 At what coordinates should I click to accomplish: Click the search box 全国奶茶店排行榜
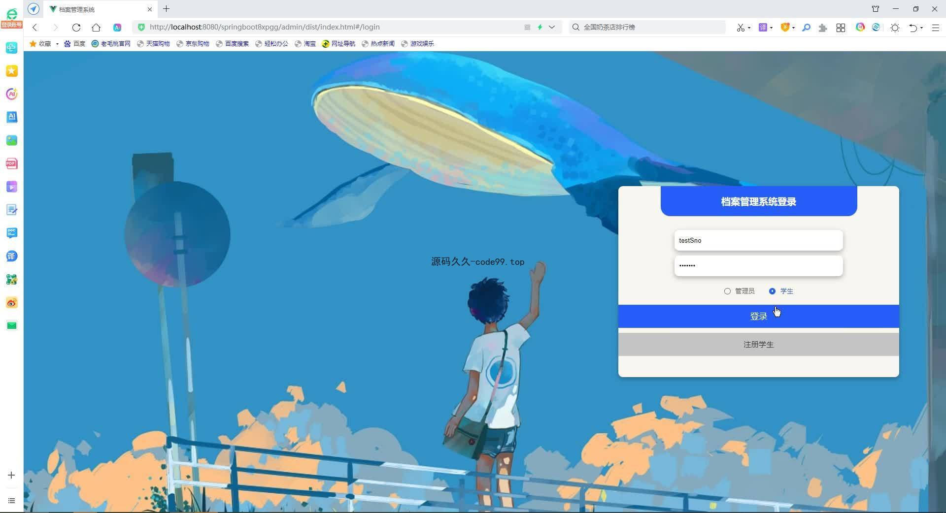[648, 27]
